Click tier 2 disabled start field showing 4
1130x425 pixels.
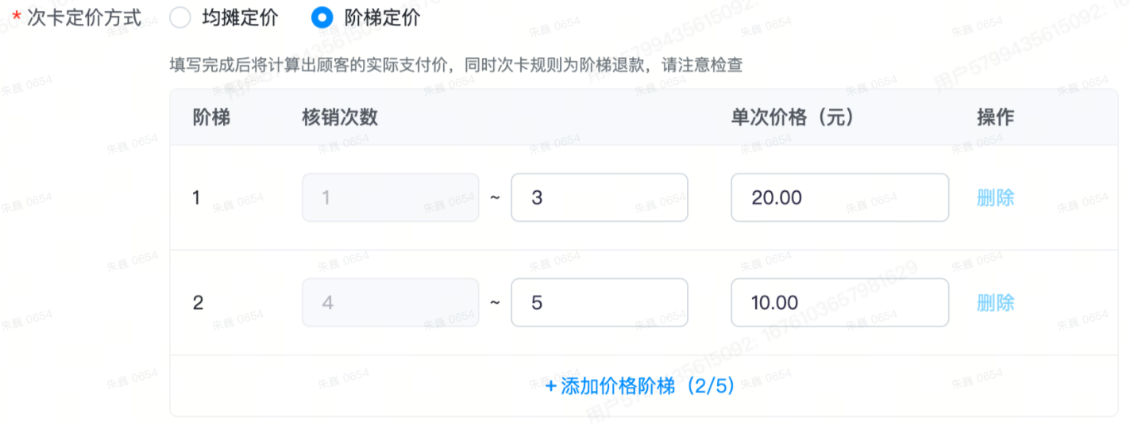click(x=390, y=302)
